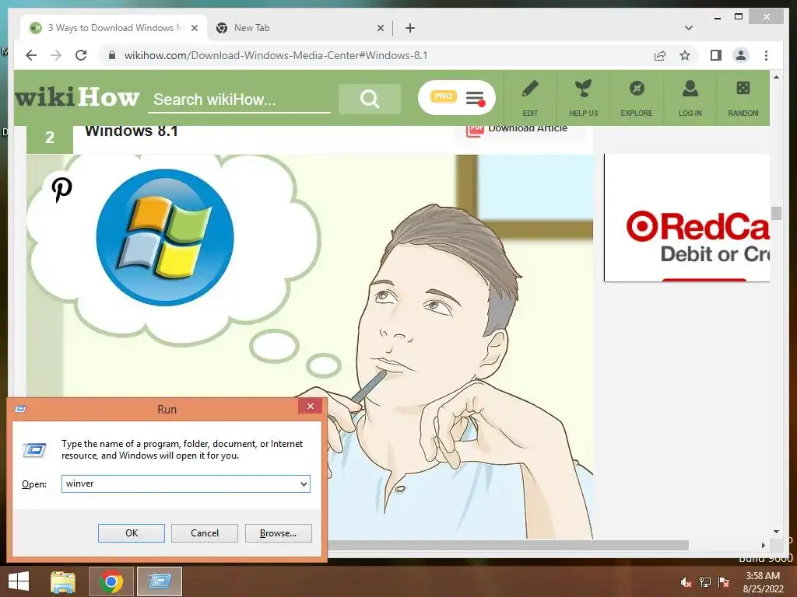This screenshot has height=597, width=797.
Task: Click Cancel in the Run dialog
Action: tap(205, 533)
